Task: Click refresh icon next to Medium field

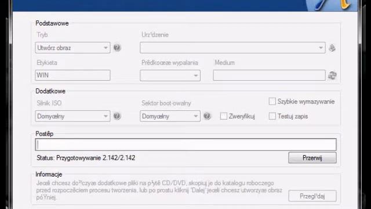Action: pyautogui.click(x=332, y=75)
